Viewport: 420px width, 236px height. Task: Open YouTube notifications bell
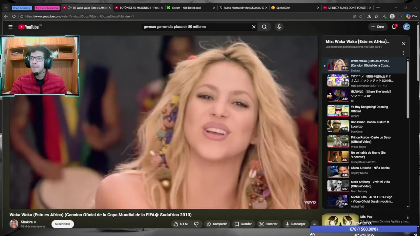click(x=394, y=27)
